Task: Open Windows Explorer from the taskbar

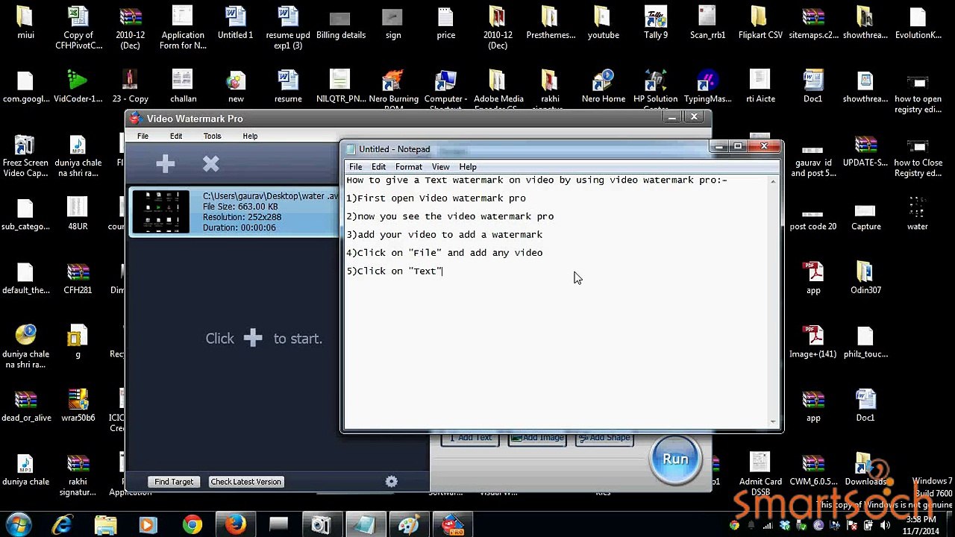Action: point(106,525)
